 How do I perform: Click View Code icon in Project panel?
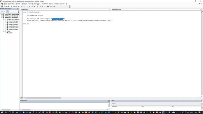(2, 12)
